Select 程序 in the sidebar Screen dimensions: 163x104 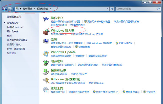(9, 36)
